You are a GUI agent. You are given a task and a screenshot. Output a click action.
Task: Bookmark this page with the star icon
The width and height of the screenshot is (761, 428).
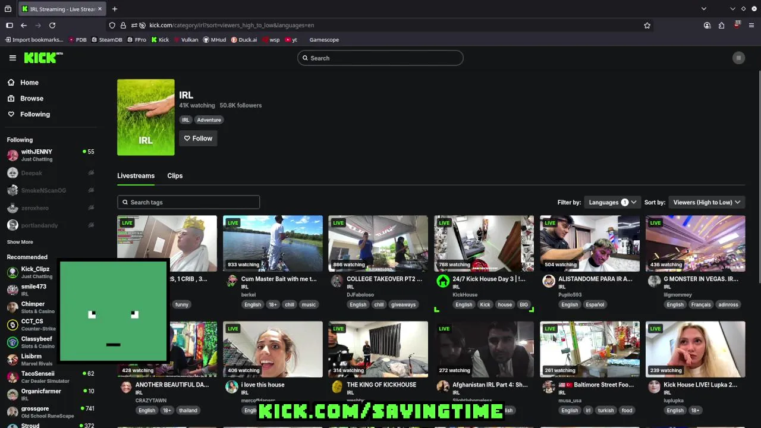pyautogui.click(x=647, y=26)
